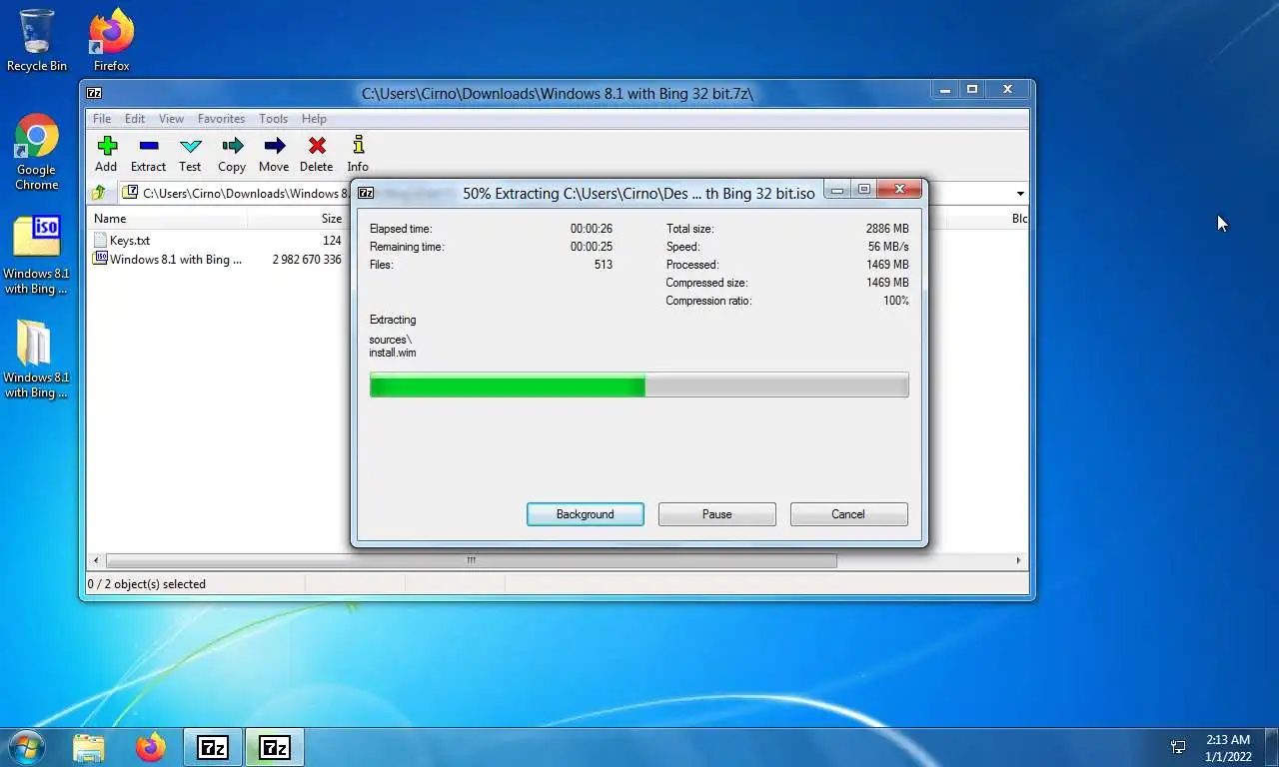Open the Recycle Bin desktop icon
1279x767 pixels.
tap(37, 40)
